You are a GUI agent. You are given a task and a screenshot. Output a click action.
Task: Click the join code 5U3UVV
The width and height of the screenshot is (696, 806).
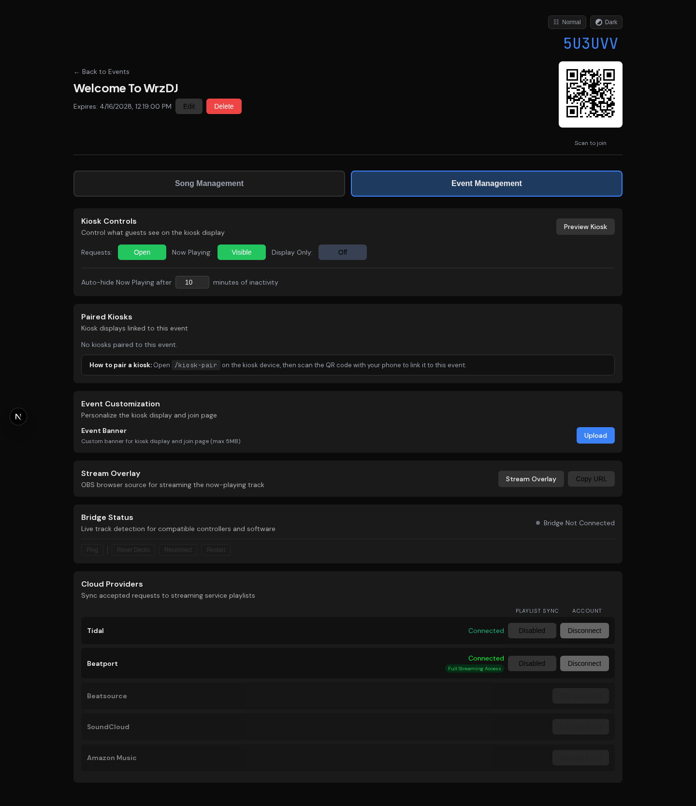coord(591,43)
